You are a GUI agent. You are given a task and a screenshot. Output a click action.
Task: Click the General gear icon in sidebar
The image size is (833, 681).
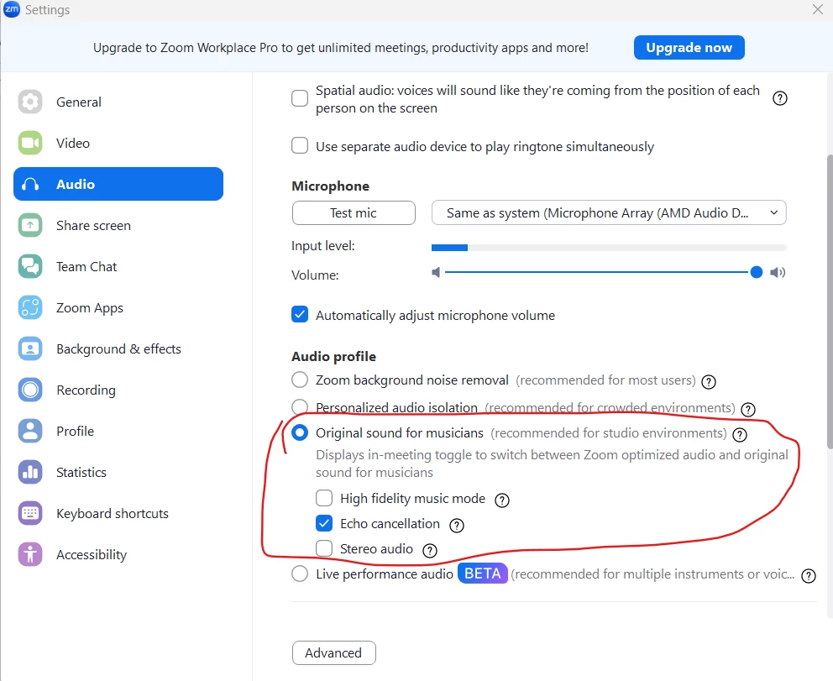tap(30, 102)
